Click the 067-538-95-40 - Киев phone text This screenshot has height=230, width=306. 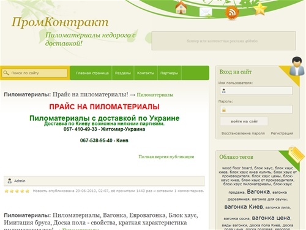pos(104,140)
